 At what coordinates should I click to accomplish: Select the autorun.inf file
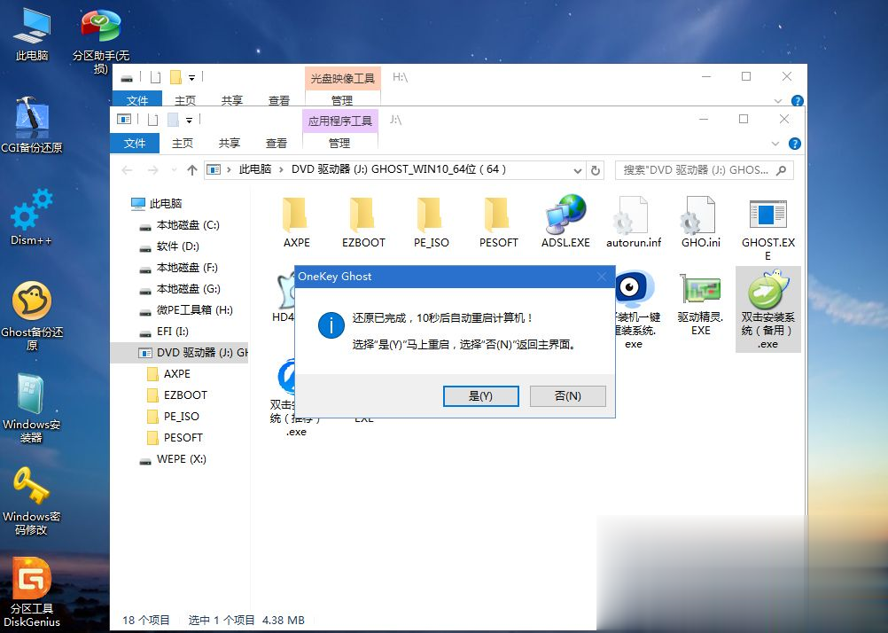[x=633, y=223]
